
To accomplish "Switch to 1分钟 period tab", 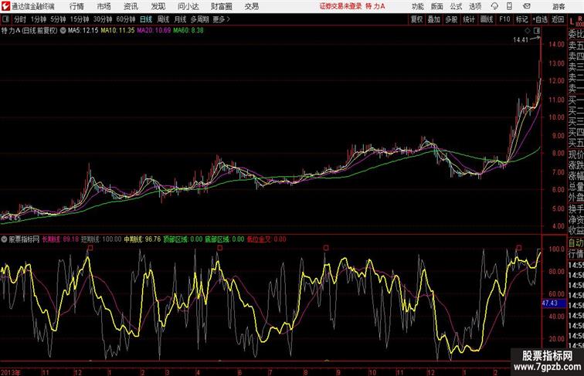I will pyautogui.click(x=39, y=19).
